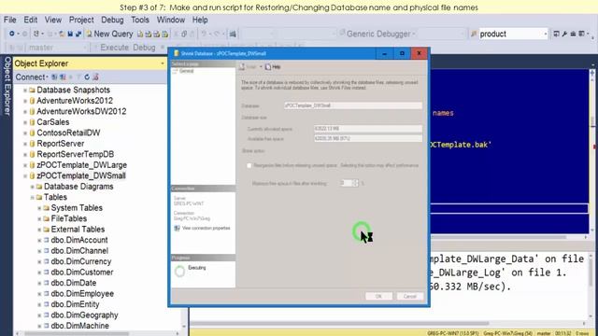Open the master database dropdown

(x=85, y=48)
